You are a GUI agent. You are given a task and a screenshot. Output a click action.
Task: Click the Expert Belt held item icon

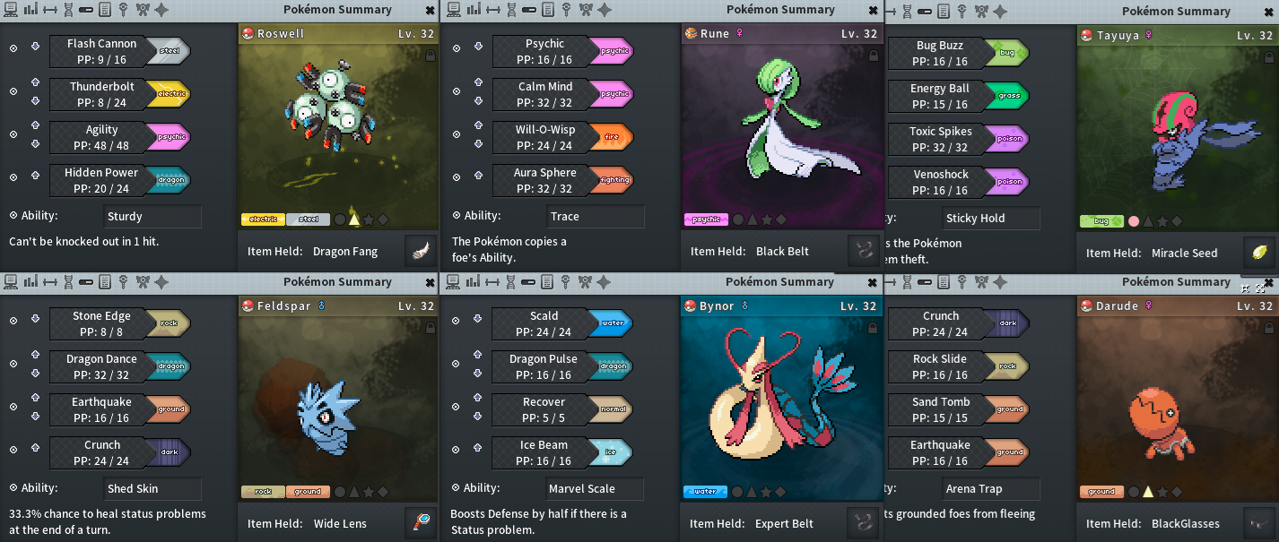point(863,523)
